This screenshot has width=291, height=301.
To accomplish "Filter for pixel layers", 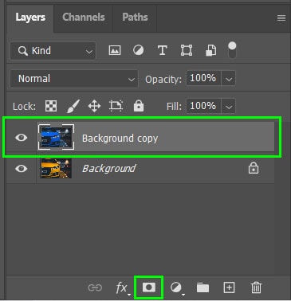I will pos(115,50).
